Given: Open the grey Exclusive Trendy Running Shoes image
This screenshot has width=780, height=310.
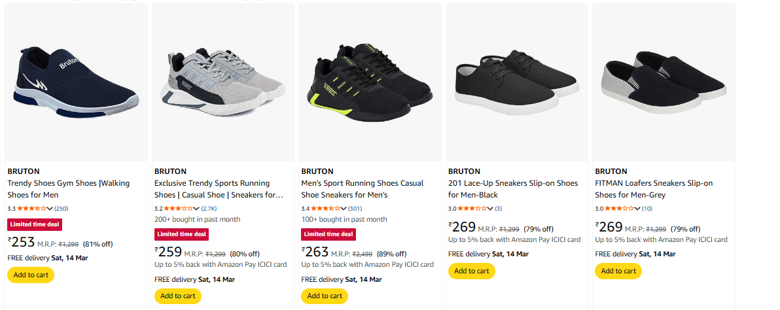Looking at the screenshot, I should [x=222, y=82].
